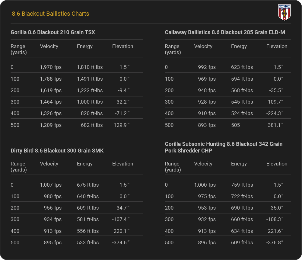Click the '-34.7"' elevation value

pyautogui.click(x=122, y=208)
